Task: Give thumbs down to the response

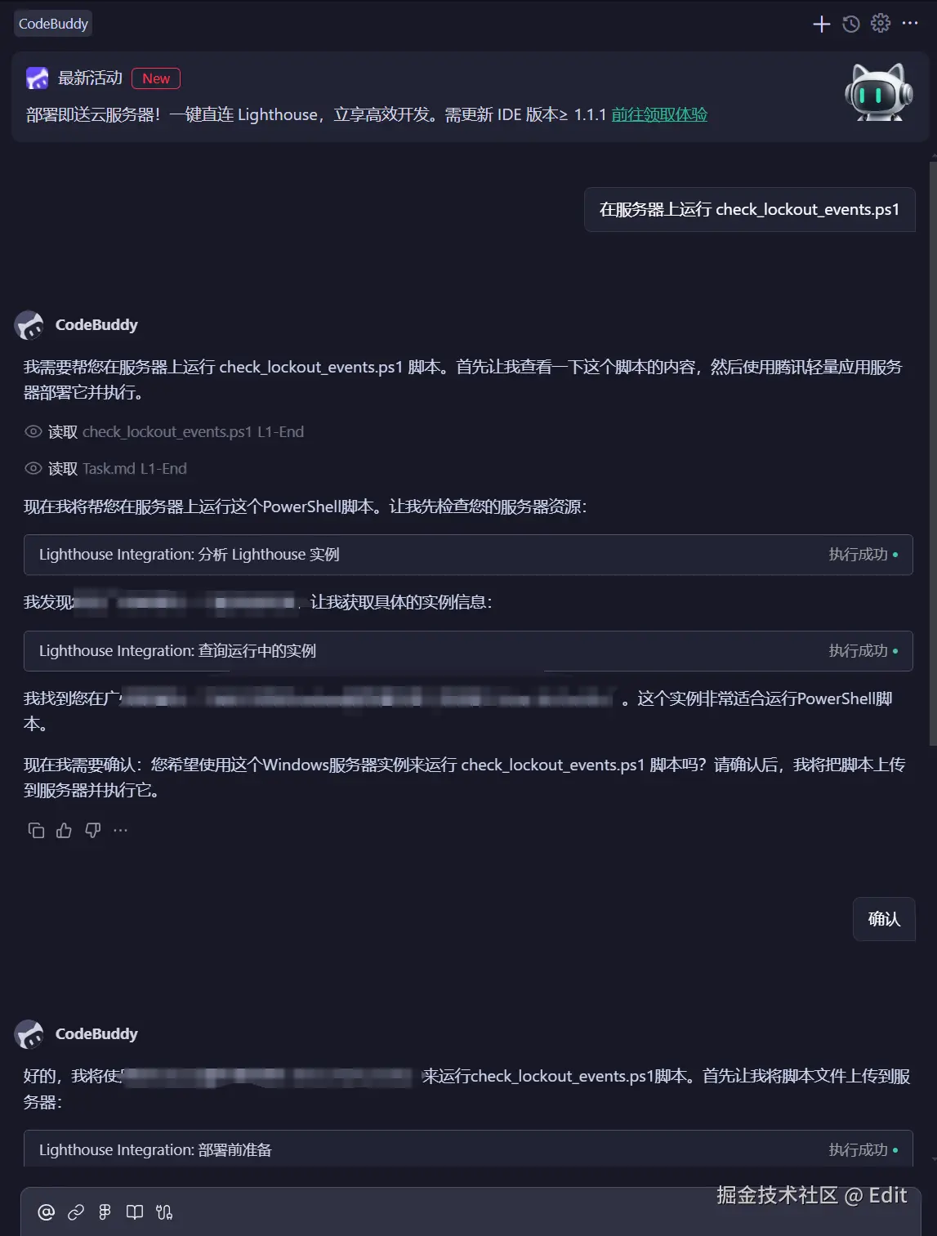Action: tap(93, 831)
